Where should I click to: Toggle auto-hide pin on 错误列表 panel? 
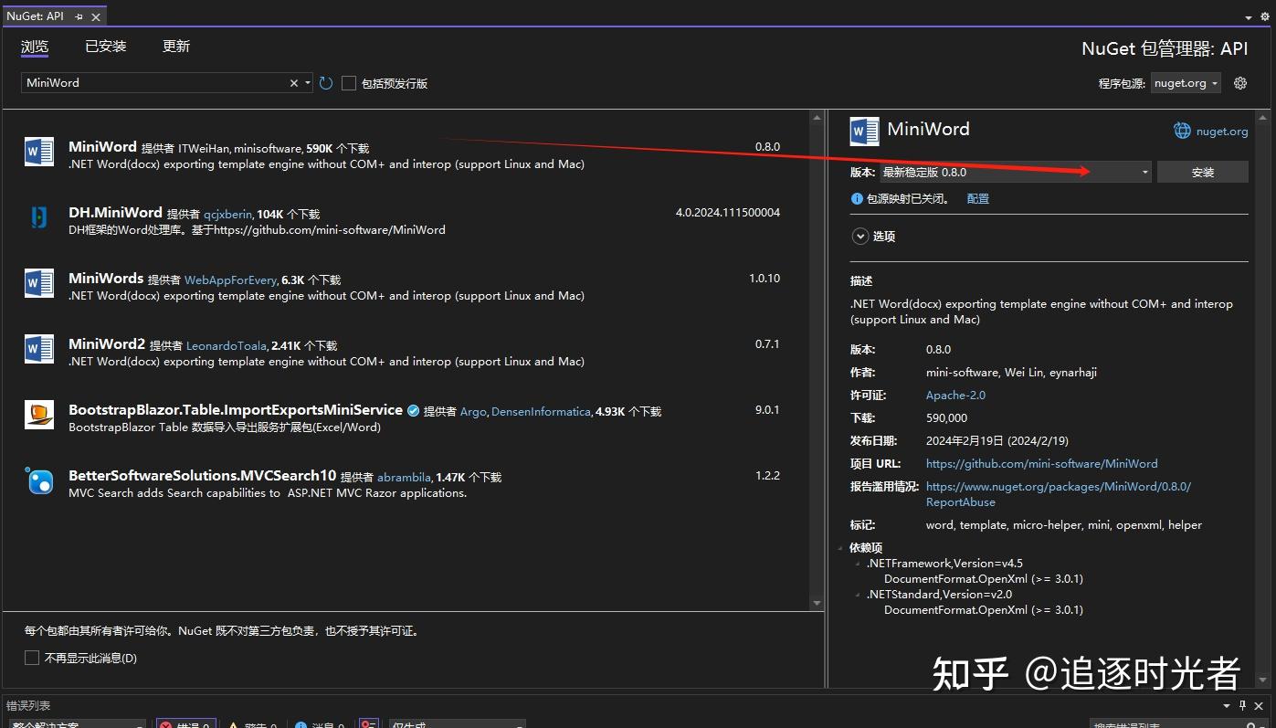coord(1242,705)
